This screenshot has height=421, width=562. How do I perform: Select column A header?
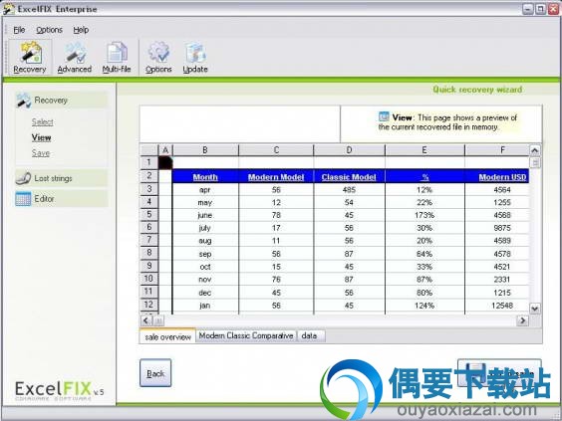[165, 150]
